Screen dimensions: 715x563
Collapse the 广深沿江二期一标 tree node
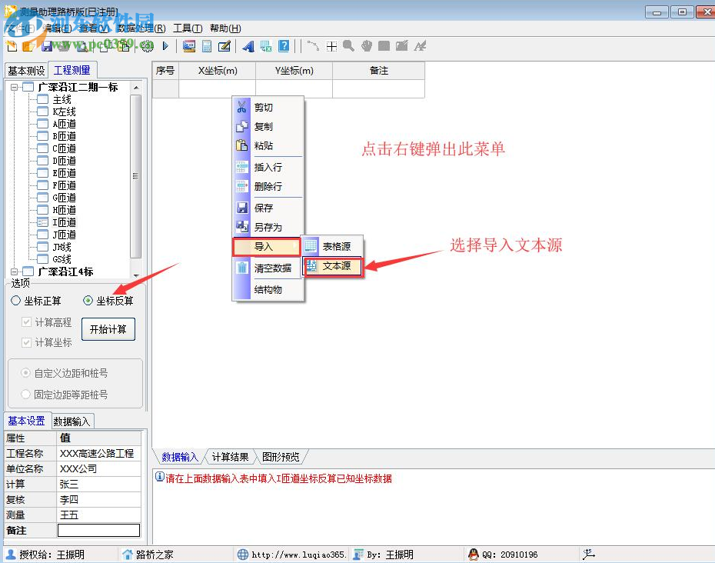[12, 87]
